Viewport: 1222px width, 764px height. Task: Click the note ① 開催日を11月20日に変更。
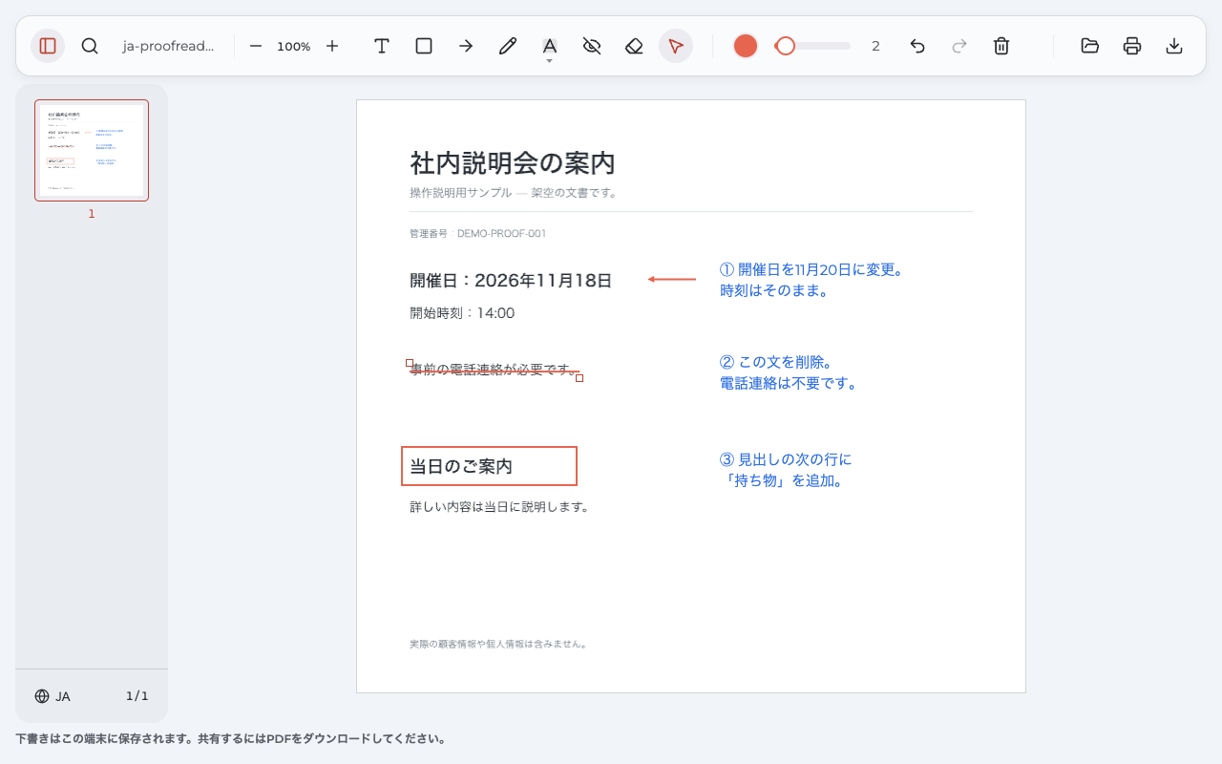(811, 269)
